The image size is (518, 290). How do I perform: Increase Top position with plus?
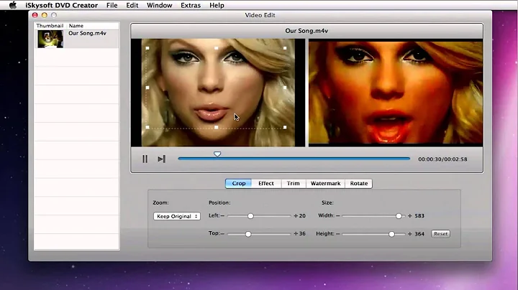[296, 233]
